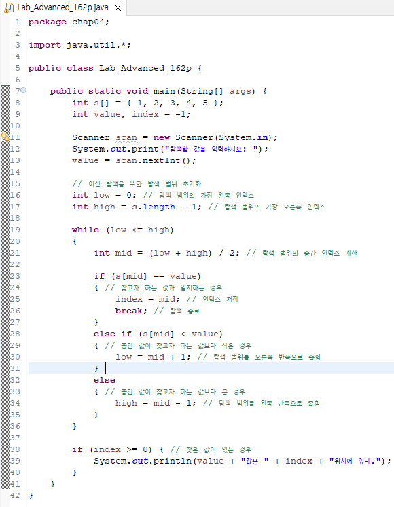Click the 'while' keyword on line 19
394x507 pixels.
(x=86, y=230)
